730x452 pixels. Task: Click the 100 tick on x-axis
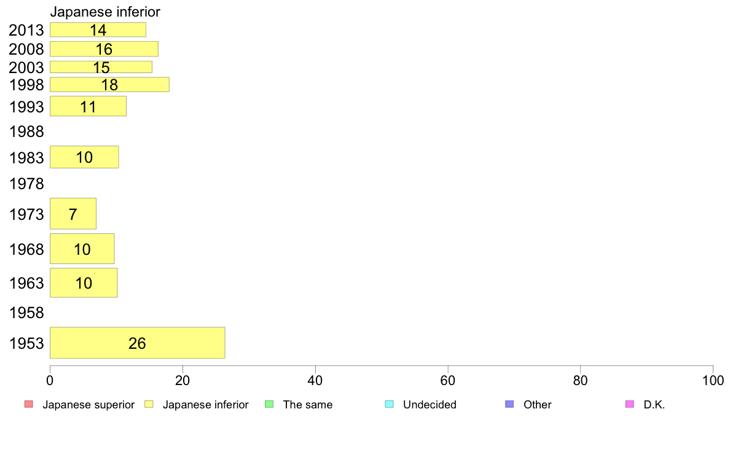713,381
